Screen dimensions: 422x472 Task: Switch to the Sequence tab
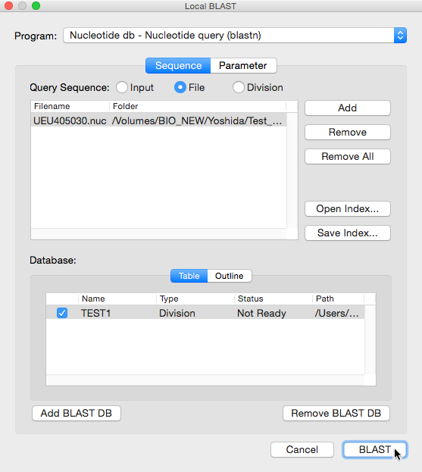coord(178,66)
